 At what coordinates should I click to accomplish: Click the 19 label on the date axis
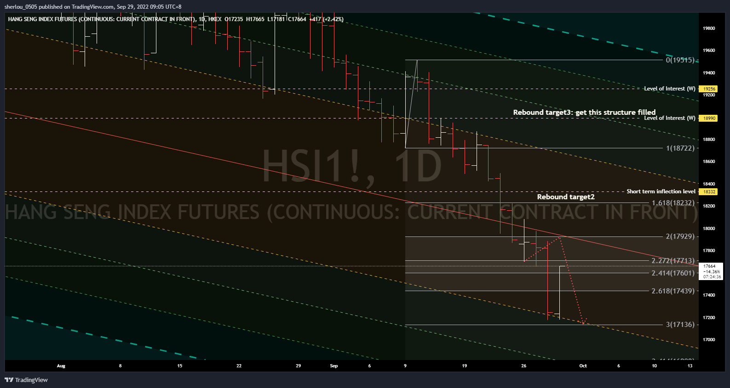465,366
